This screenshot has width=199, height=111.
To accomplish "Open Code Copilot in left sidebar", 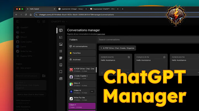I will pos(24,42).
